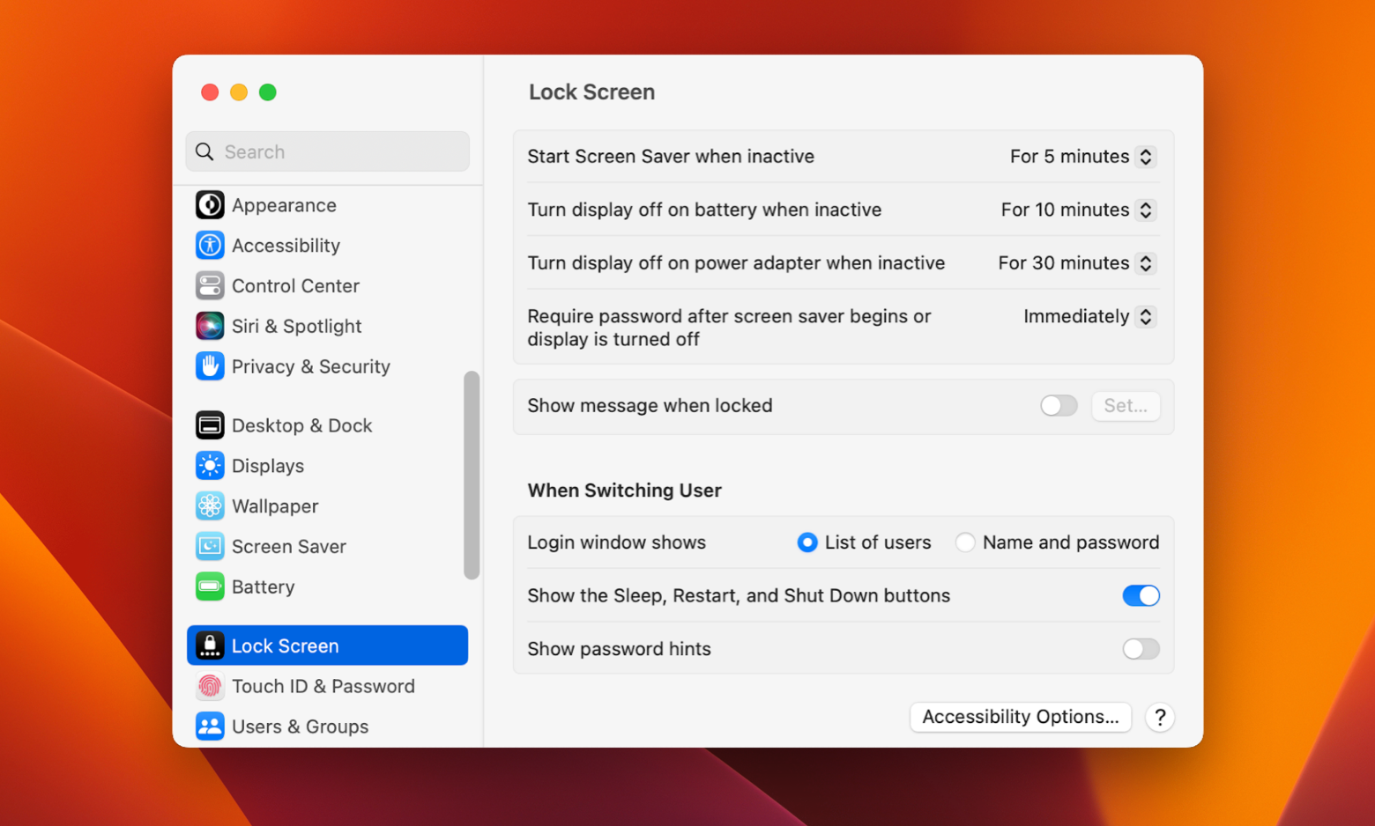
Task: Enable Show message when locked
Action: coord(1058,406)
